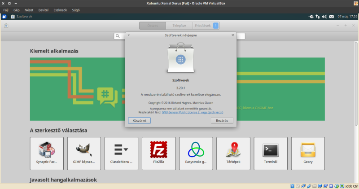This screenshot has width=359, height=189.
Task: Click the VirtualBox network adapters status icon
Action: (x=303, y=186)
